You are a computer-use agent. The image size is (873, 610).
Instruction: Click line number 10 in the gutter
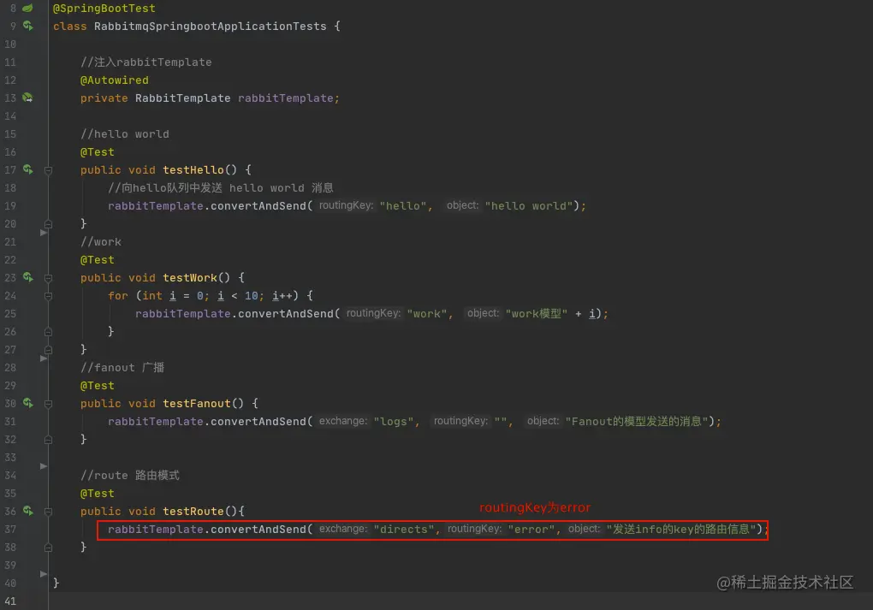pos(10,44)
